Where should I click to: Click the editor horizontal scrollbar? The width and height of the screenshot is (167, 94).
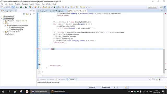tap(102, 76)
